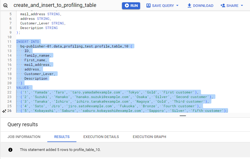Click 'Fukuoka' value on line 25
This screenshot has height=159, width=250.
click(127, 106)
